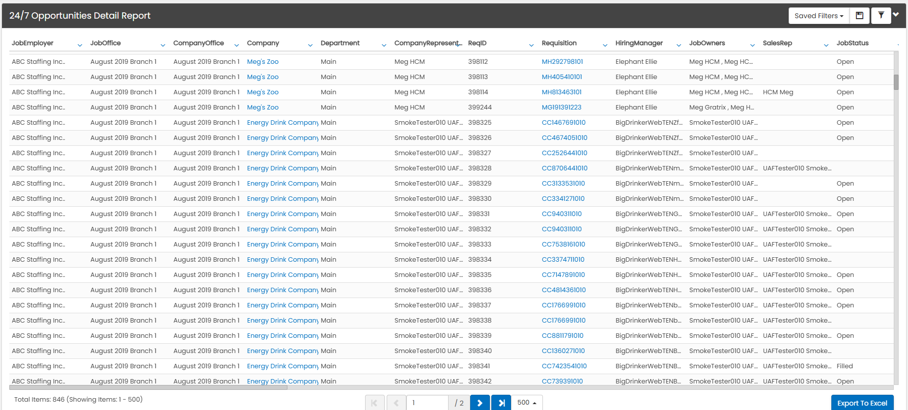Go to the next page arrow
Viewport: 908px width, 410px height.
tap(480, 403)
